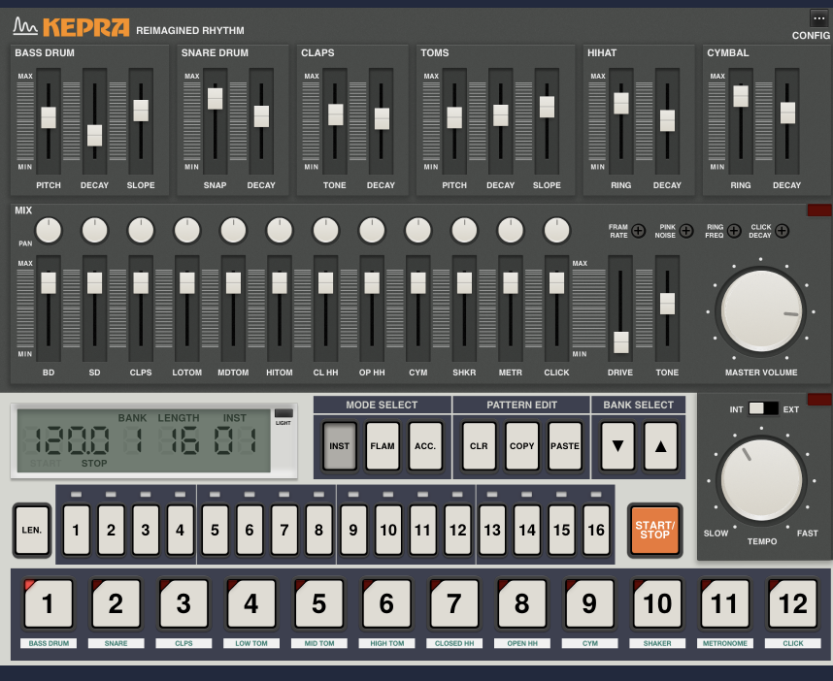Toggle sequencer step 13

tap(492, 530)
